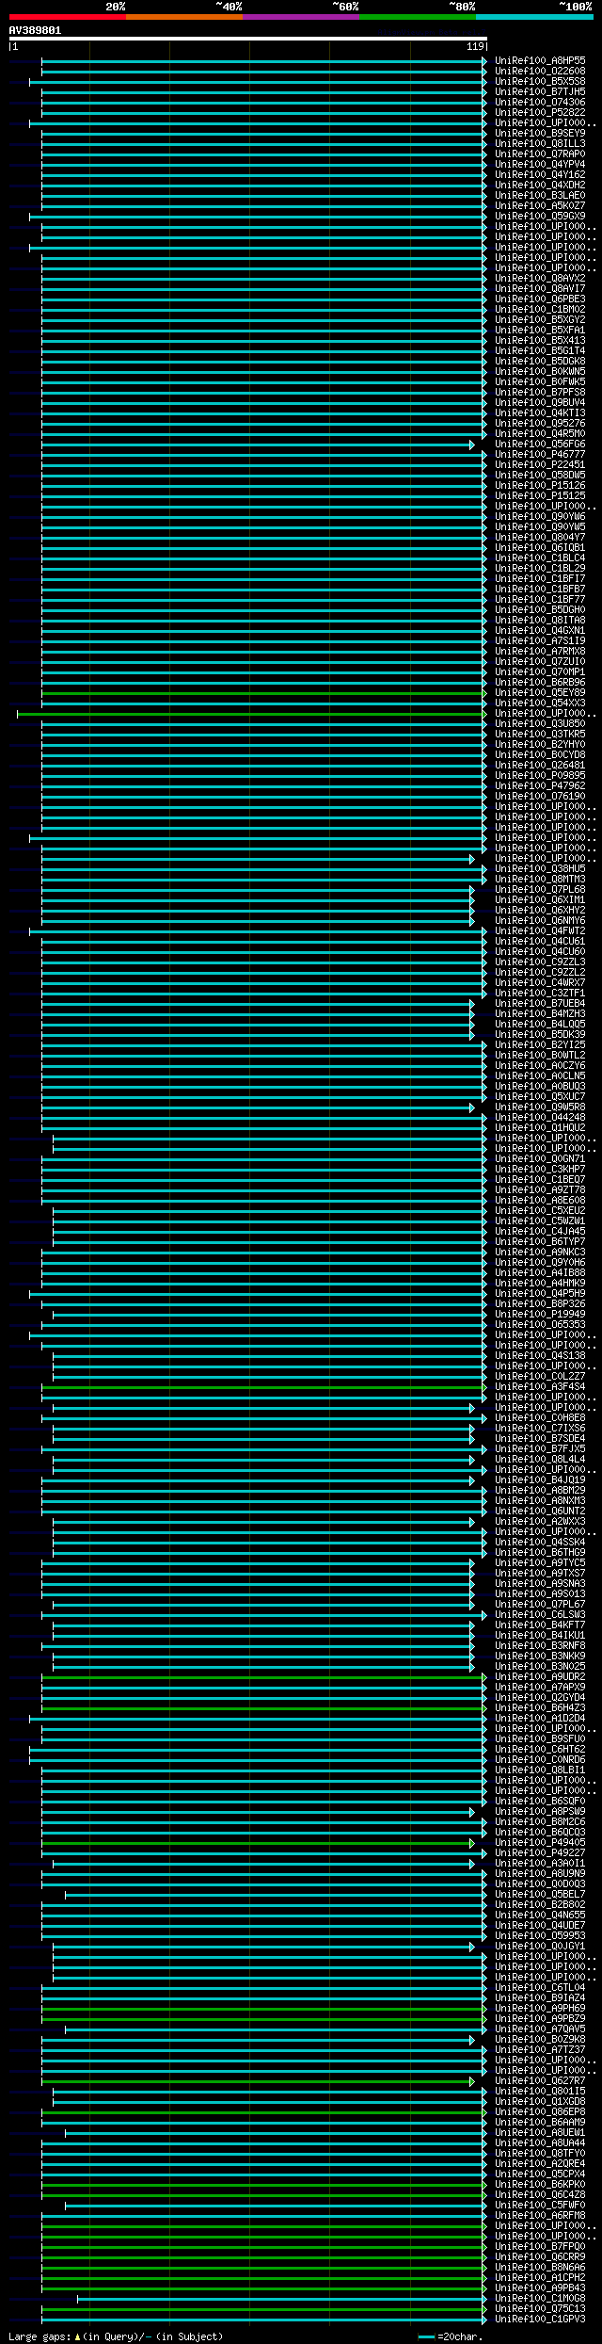The image size is (602, 2344).
Task: Select the UniRef100_Q3TKR5 label
Action: (540, 734)
